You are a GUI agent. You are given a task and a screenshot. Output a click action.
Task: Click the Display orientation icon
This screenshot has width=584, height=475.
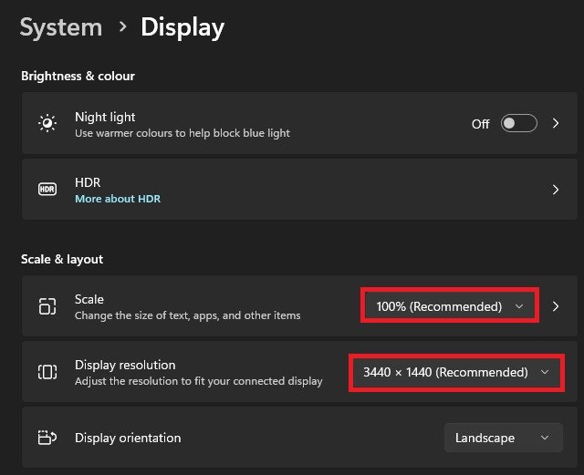47,438
